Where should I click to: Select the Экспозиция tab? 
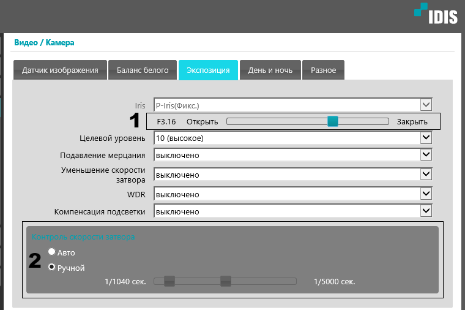pyautogui.click(x=208, y=70)
